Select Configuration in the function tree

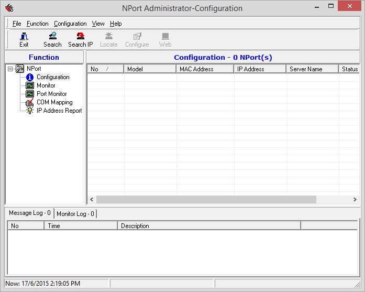coord(53,77)
